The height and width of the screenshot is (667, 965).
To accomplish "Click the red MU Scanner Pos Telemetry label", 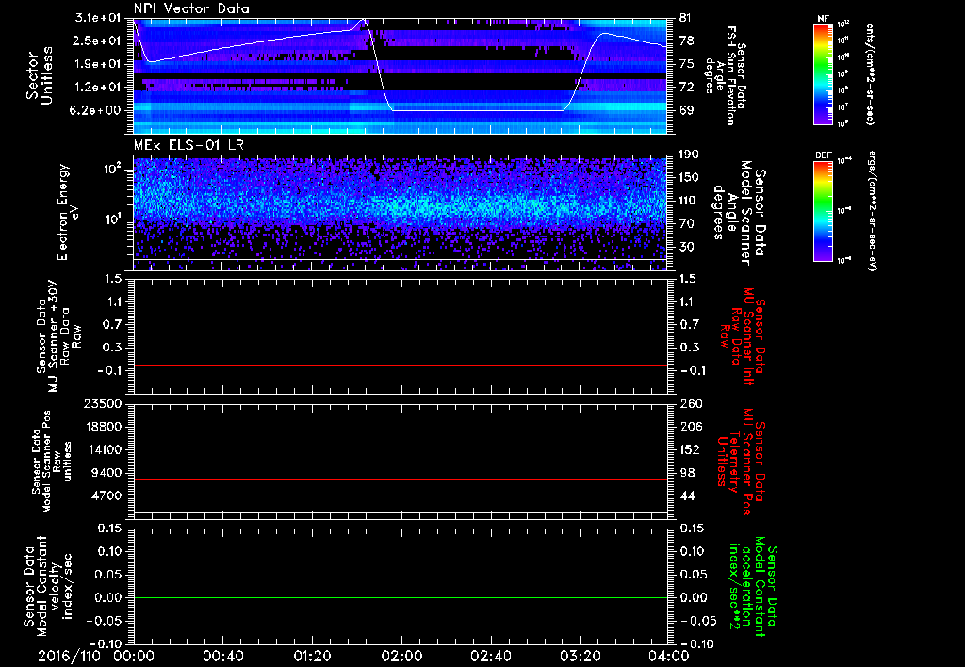I will tap(741, 462).
